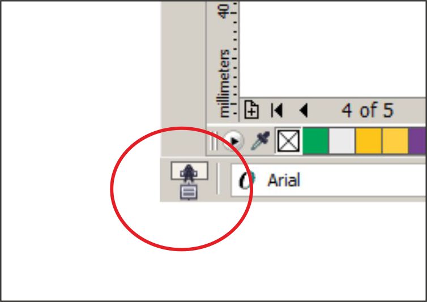The image size is (427, 302).
Task: Click the font type icon beside Arial
Action: [x=247, y=180]
